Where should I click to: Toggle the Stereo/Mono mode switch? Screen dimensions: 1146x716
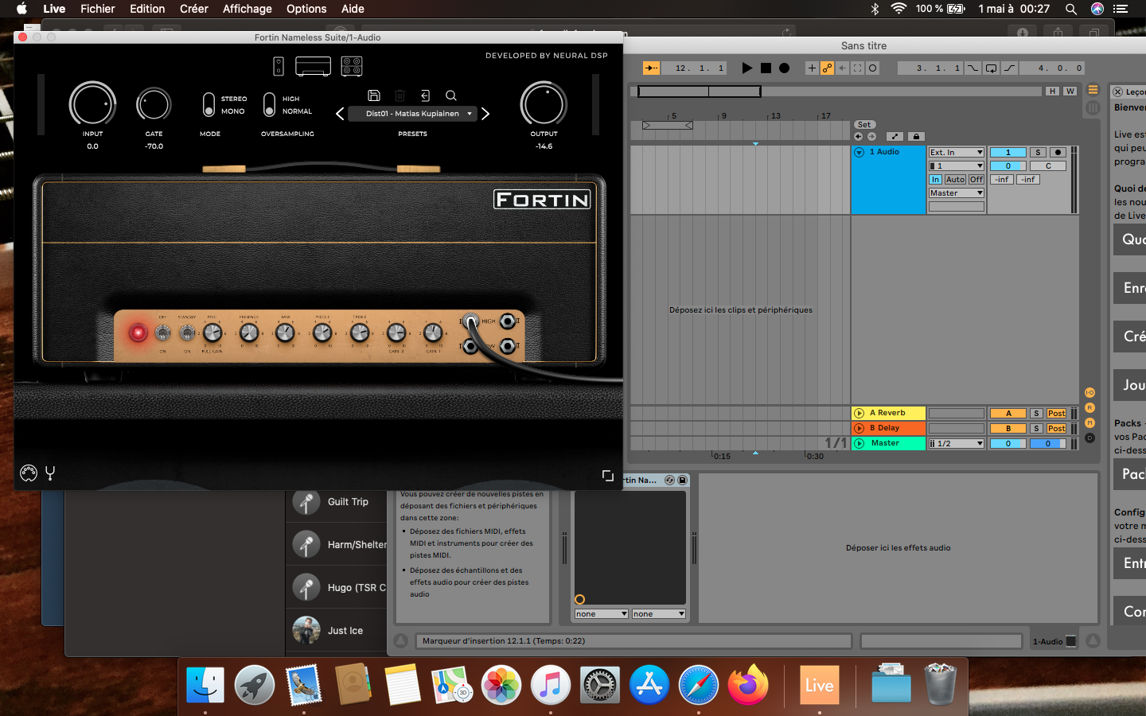209,105
